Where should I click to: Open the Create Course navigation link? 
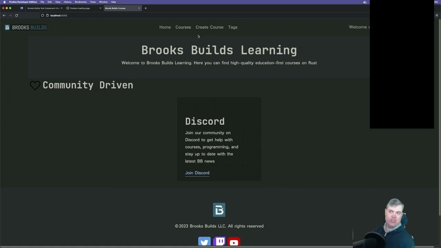[x=209, y=27]
